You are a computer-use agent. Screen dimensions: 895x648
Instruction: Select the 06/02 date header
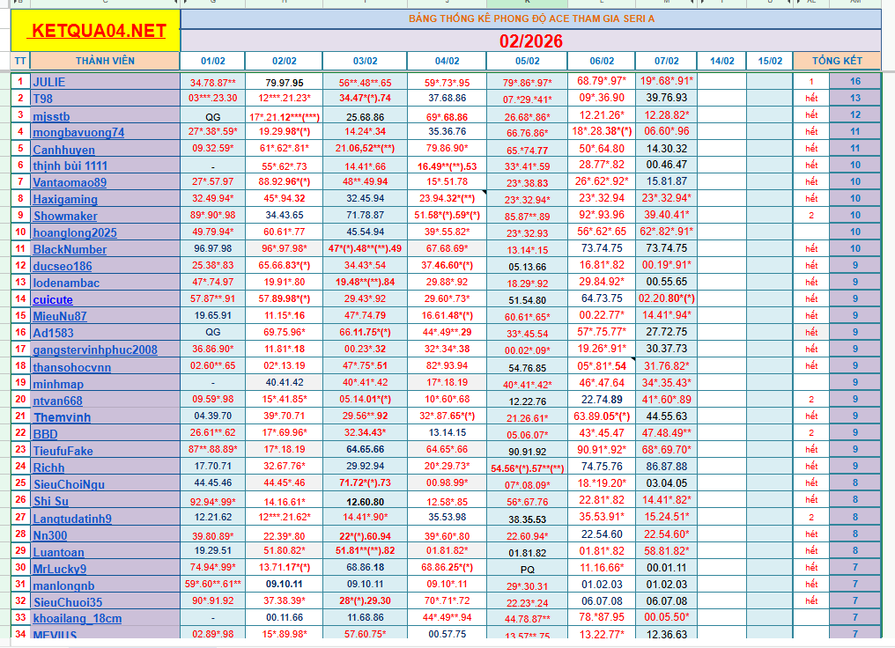click(x=602, y=61)
